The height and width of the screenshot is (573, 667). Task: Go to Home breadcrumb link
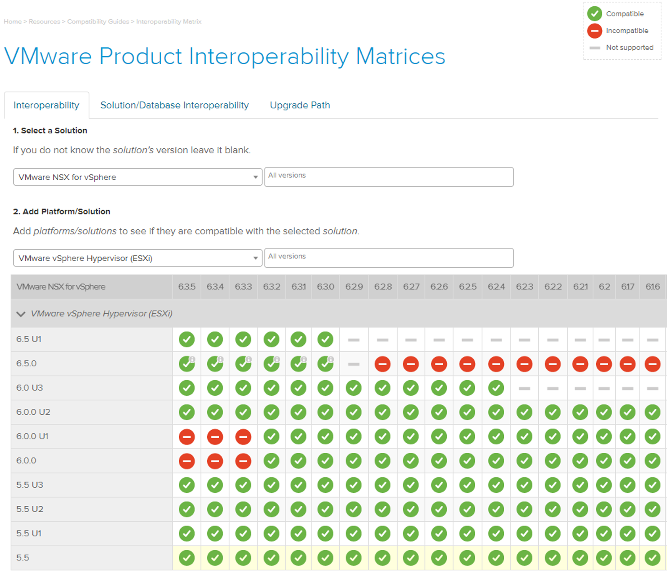(13, 21)
